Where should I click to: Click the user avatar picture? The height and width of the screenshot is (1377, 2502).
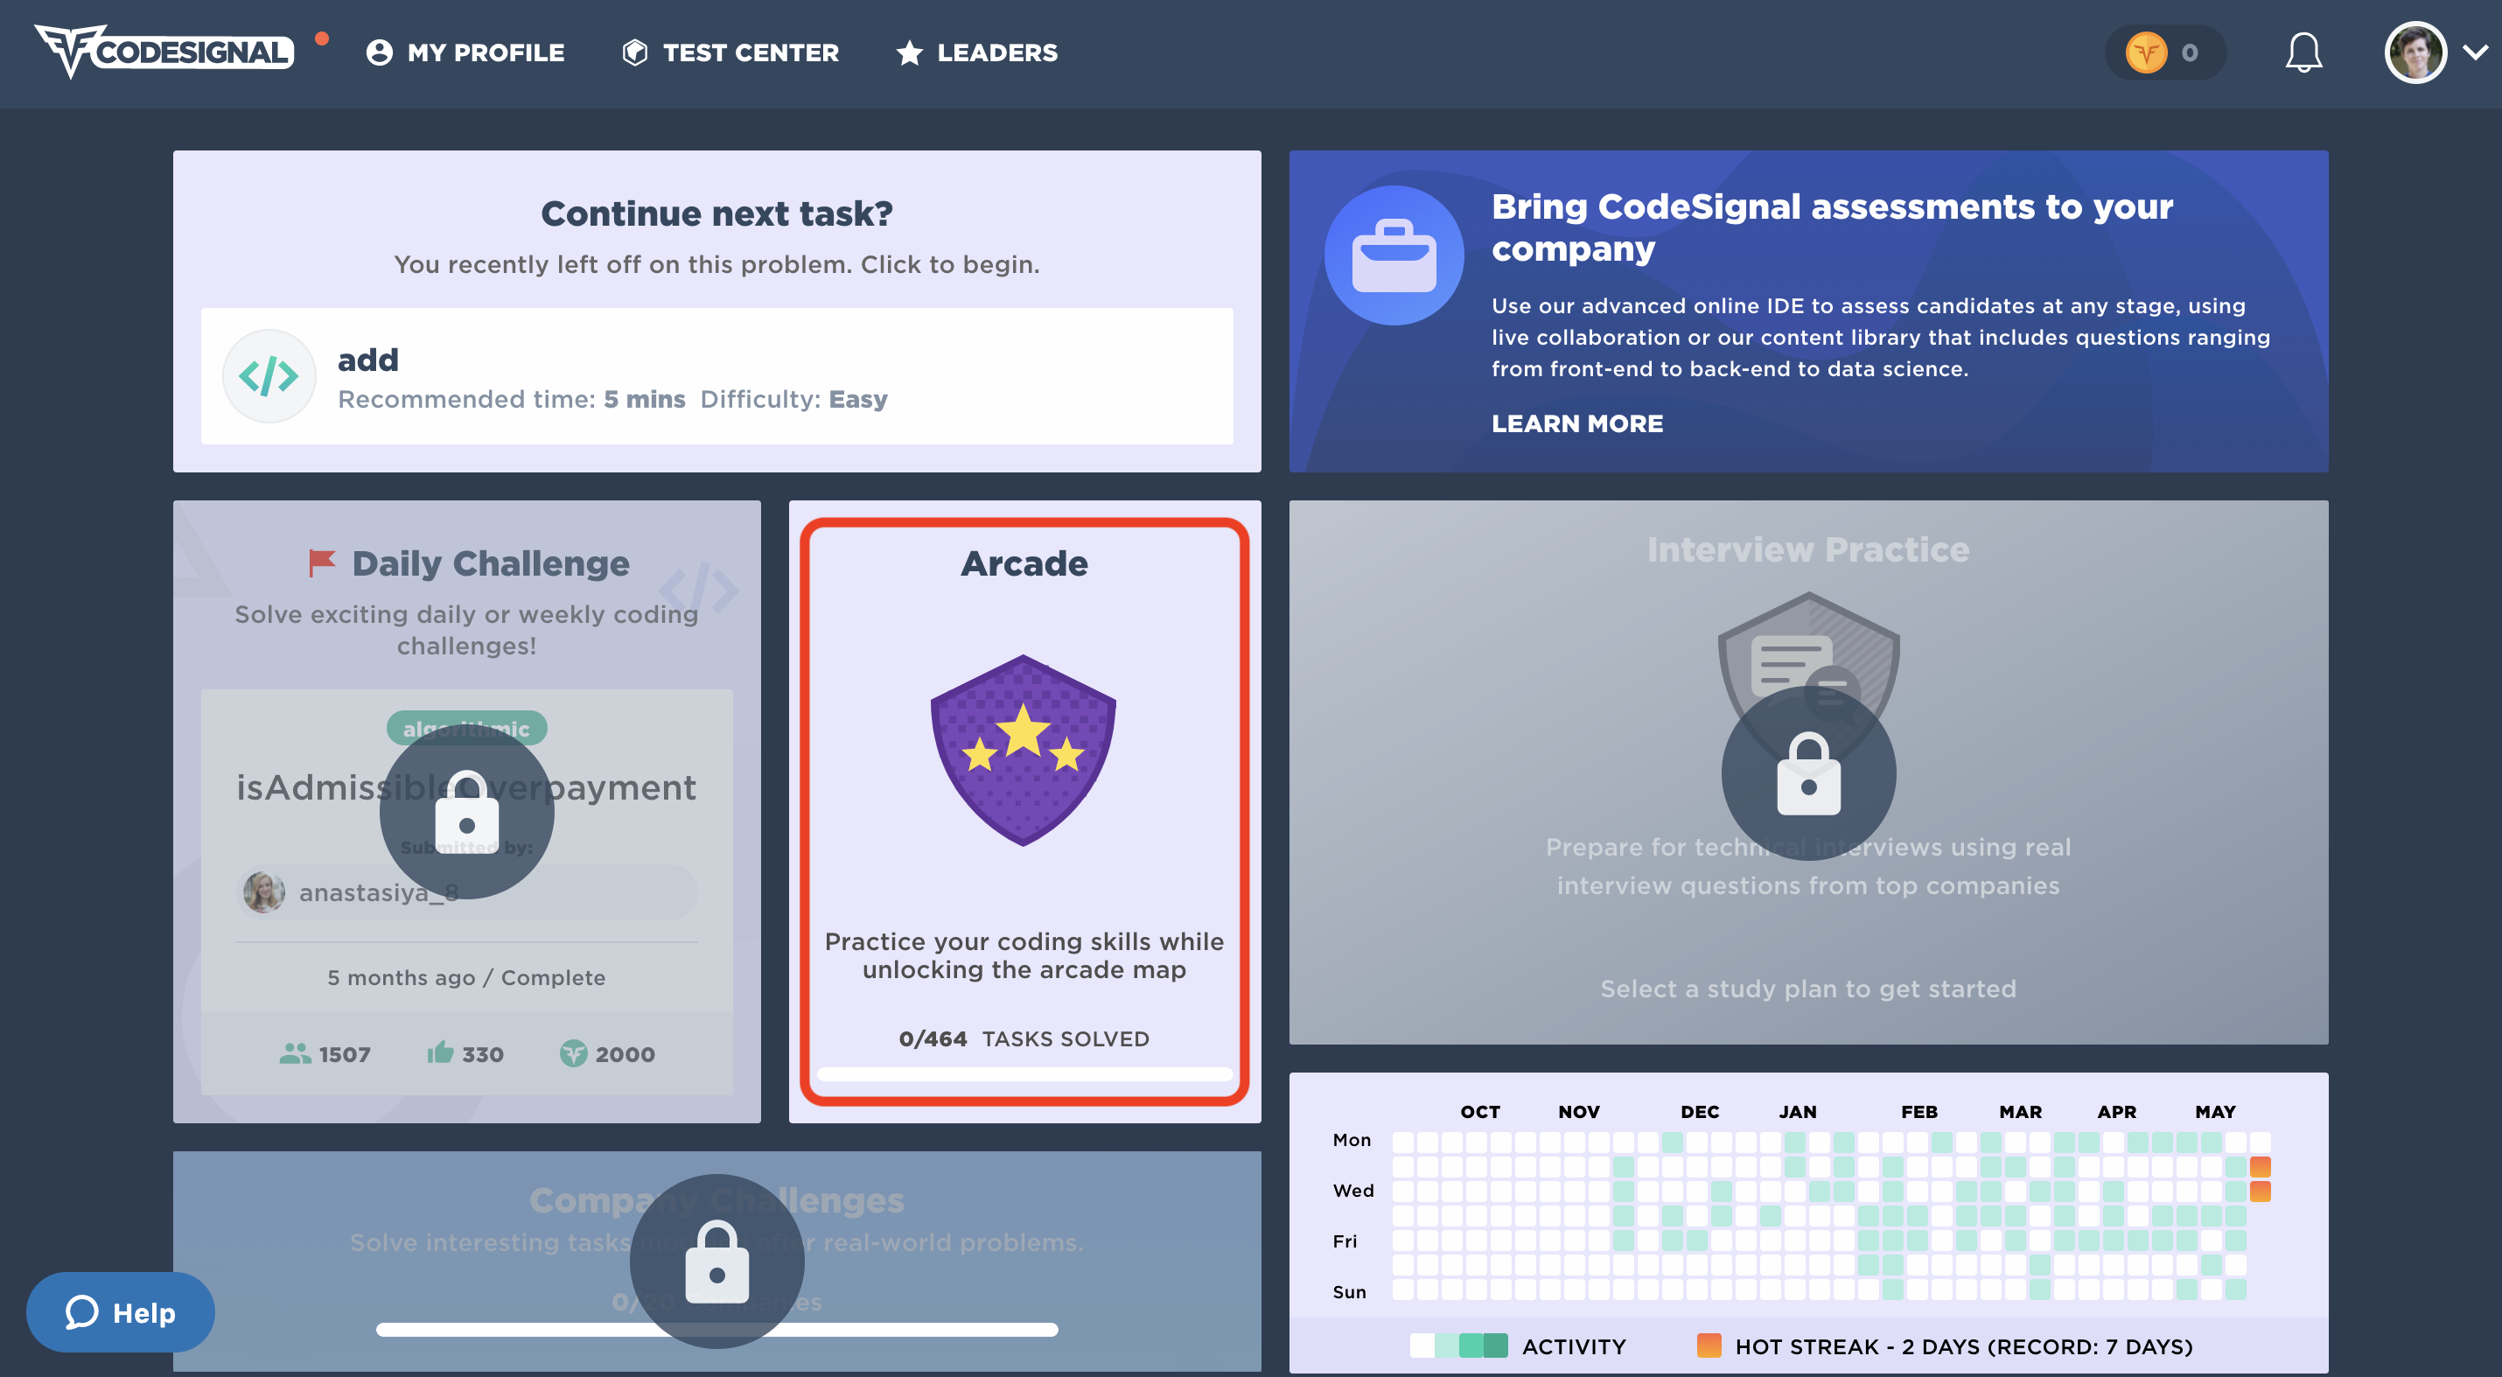click(2415, 52)
